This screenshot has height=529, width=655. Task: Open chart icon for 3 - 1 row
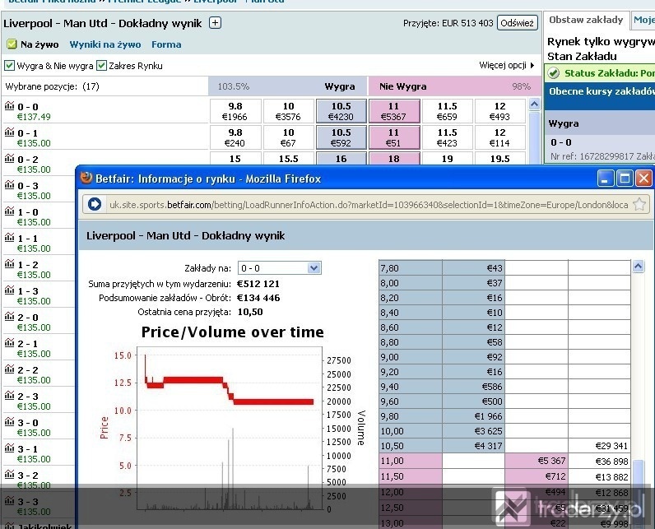tap(9, 448)
